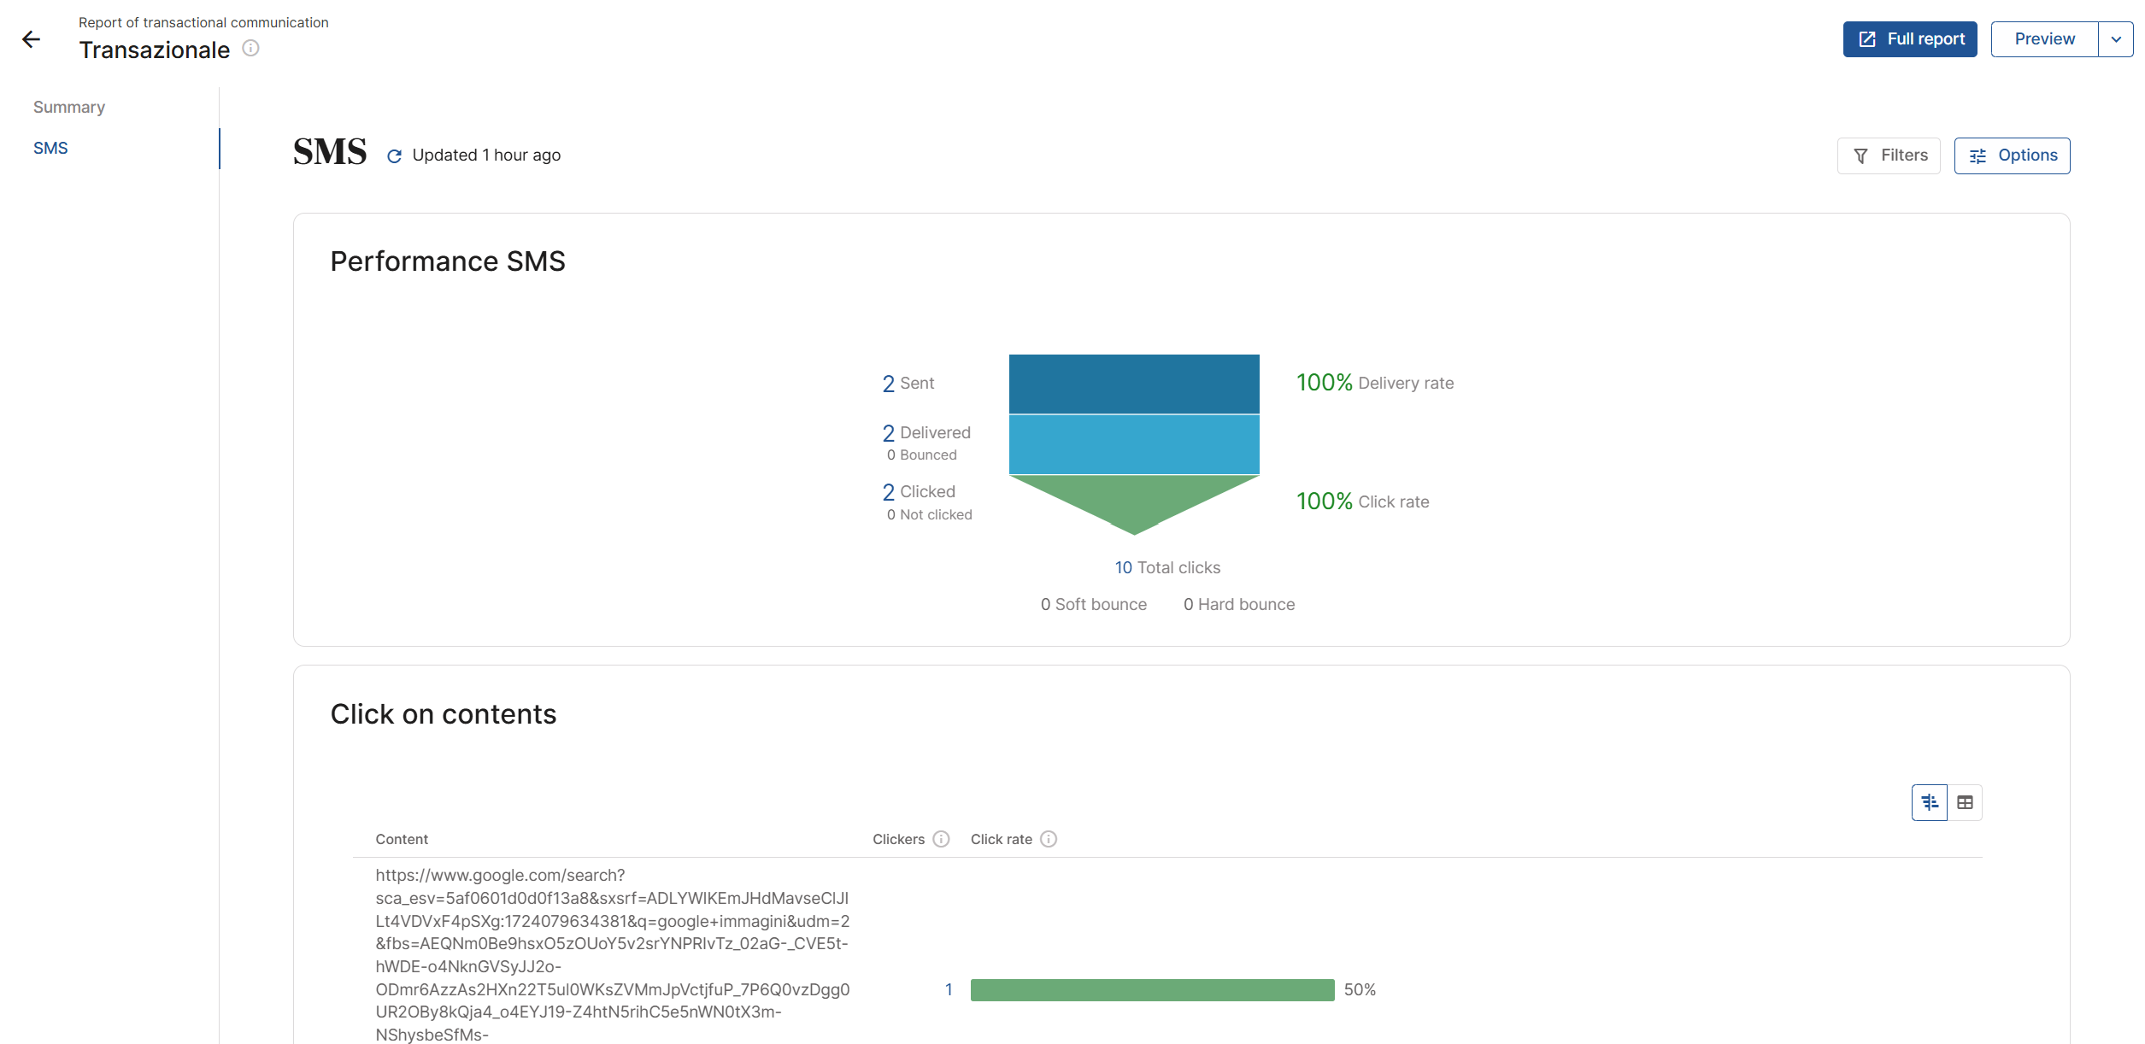Open the Summary section
The width and height of the screenshot is (2145, 1044).
pos(69,107)
